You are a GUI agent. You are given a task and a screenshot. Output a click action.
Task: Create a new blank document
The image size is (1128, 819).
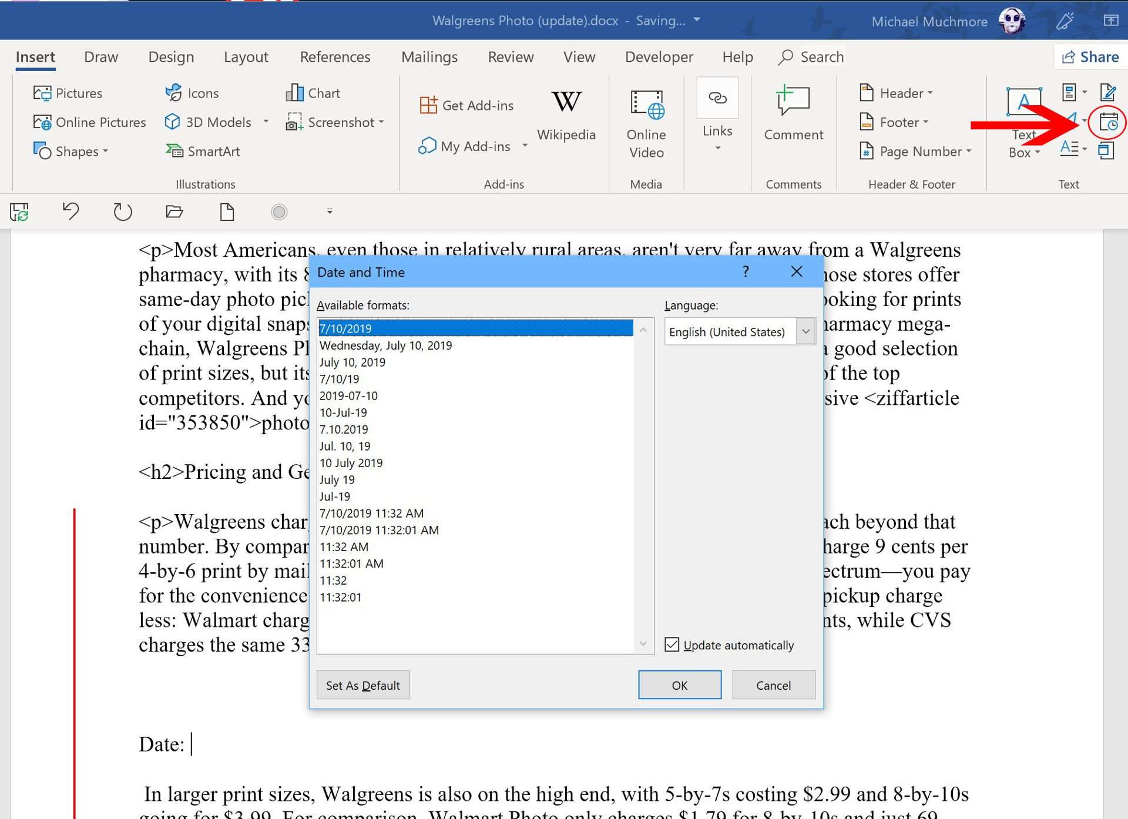(227, 211)
